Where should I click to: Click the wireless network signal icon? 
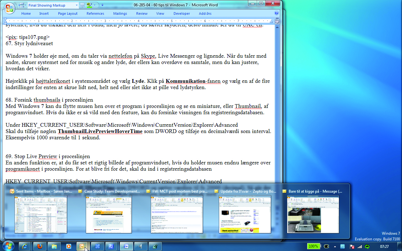click(x=360, y=246)
